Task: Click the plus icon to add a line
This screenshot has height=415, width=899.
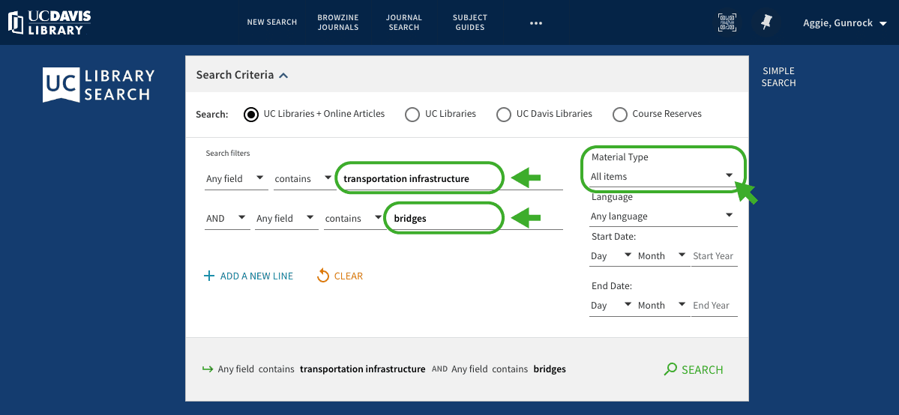Action: pyautogui.click(x=209, y=276)
